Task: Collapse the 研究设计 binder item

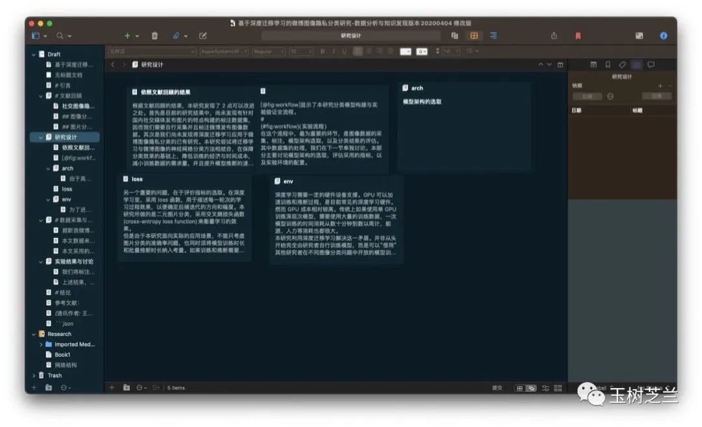Action: click(x=41, y=137)
